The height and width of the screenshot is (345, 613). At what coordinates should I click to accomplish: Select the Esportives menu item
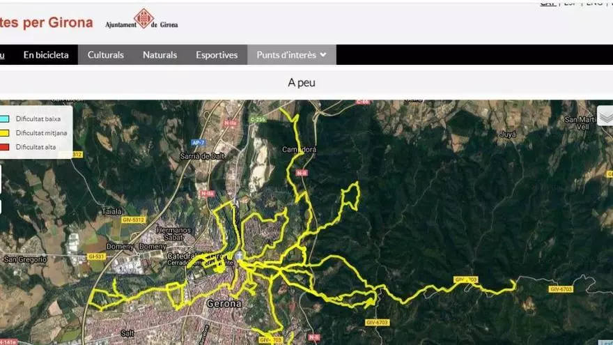217,55
